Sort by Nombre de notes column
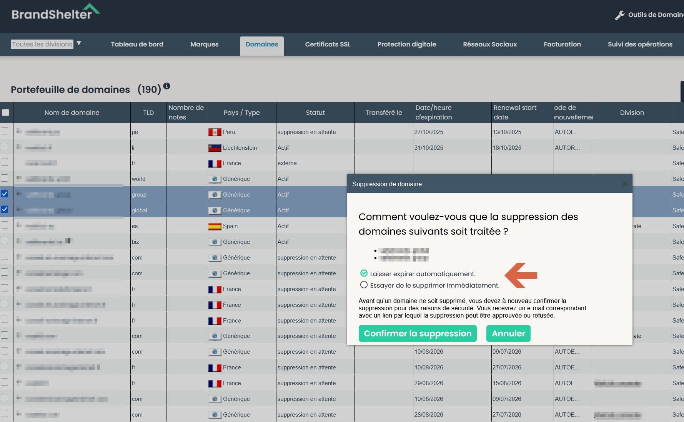684x422 pixels. pos(186,113)
